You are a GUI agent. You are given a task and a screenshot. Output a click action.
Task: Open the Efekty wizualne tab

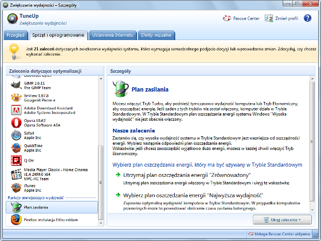click(x=156, y=35)
